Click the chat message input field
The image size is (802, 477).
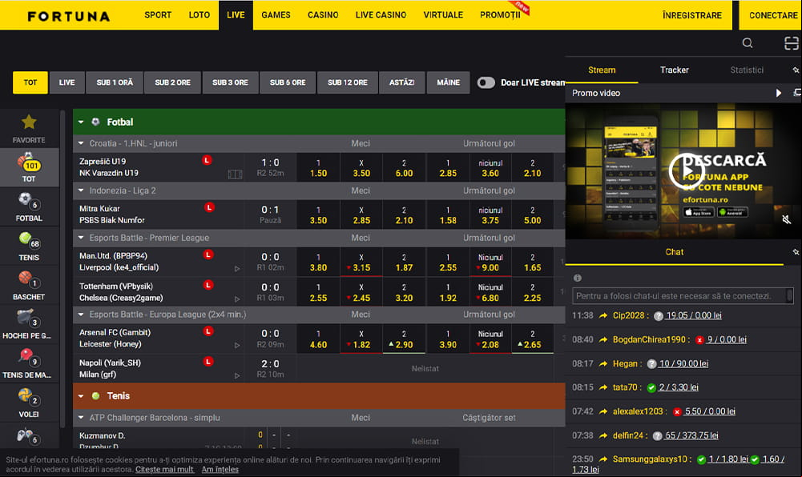click(683, 295)
